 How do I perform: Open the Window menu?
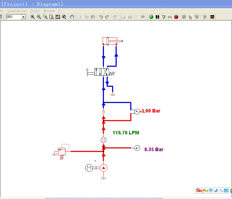49,11
